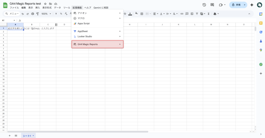This screenshot has height=138, width=265.
Task: Expand the アドオン submenu
Action: 97,13
